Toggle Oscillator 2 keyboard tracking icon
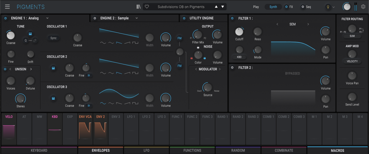Screen dimensions: 369x154 pyautogui.click(x=53, y=68)
